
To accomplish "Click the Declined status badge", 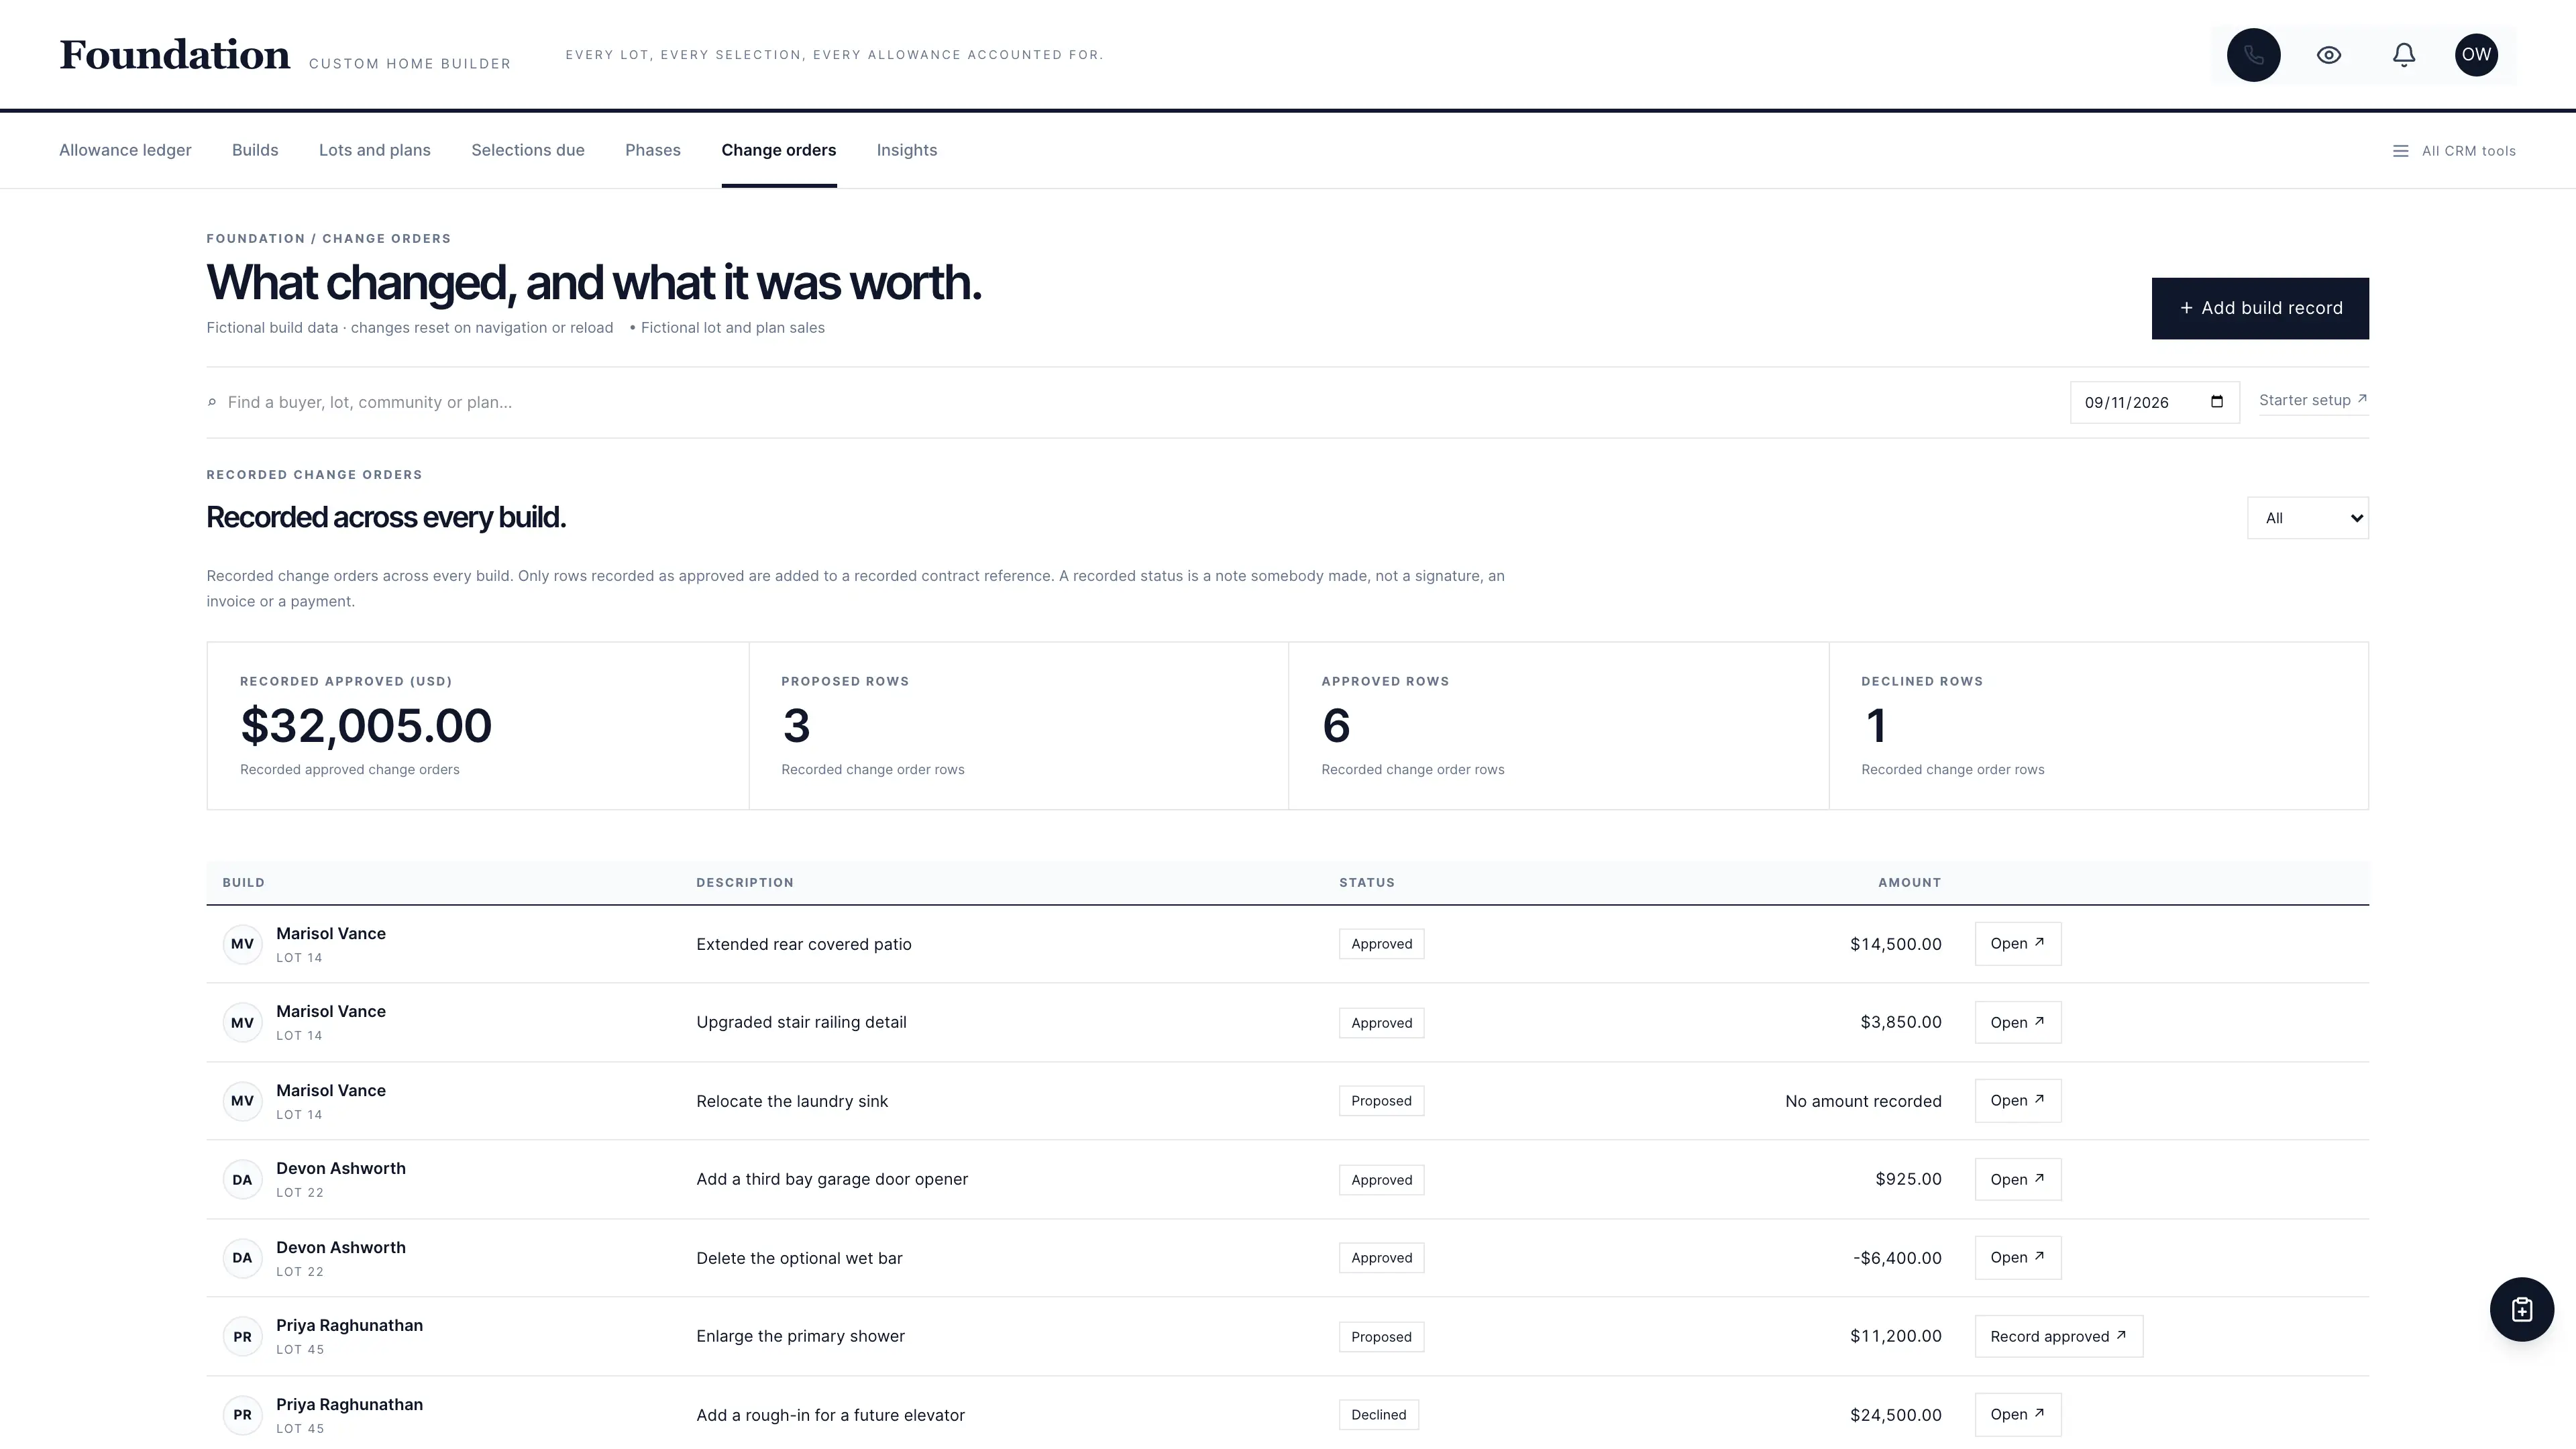I will (x=1378, y=1415).
